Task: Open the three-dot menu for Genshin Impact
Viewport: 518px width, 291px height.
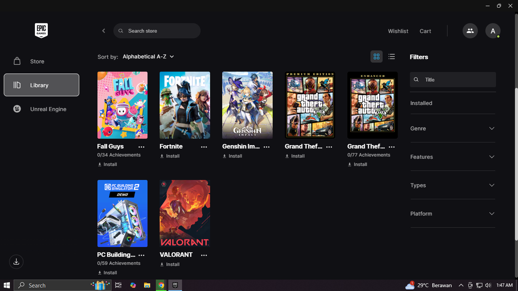Action: click(266, 147)
